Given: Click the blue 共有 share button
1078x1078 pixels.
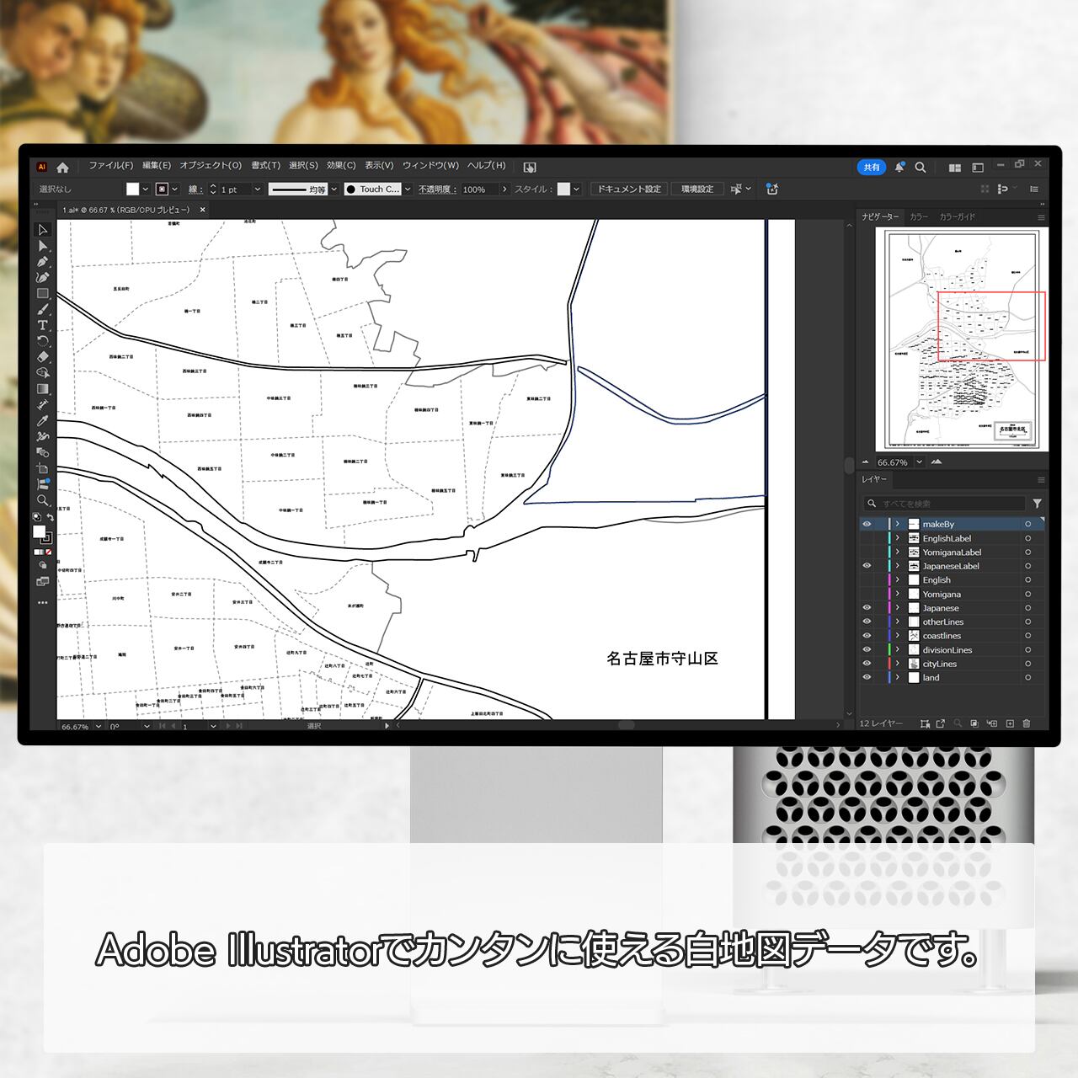Looking at the screenshot, I should pyautogui.click(x=871, y=168).
